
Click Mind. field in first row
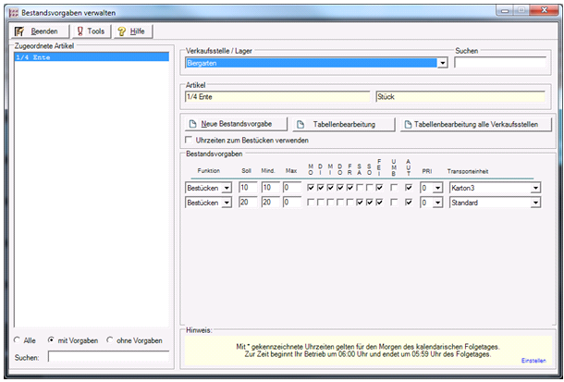click(270, 188)
